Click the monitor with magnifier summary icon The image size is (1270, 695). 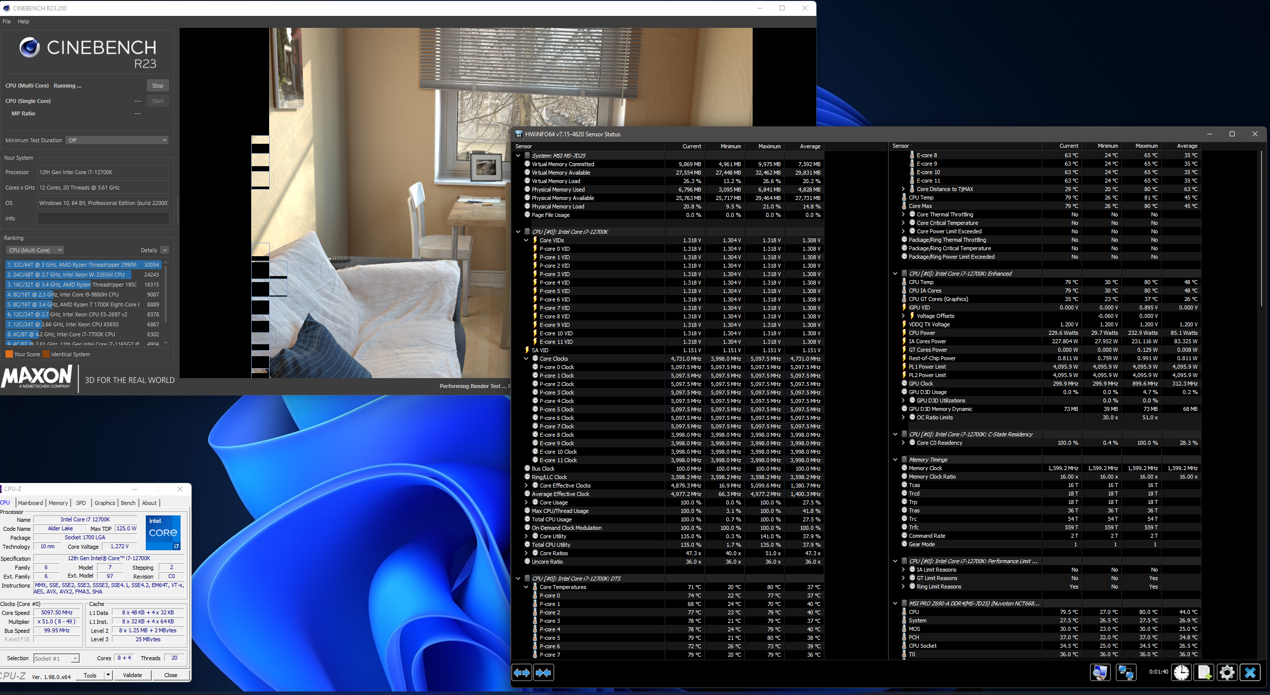click(x=1100, y=673)
